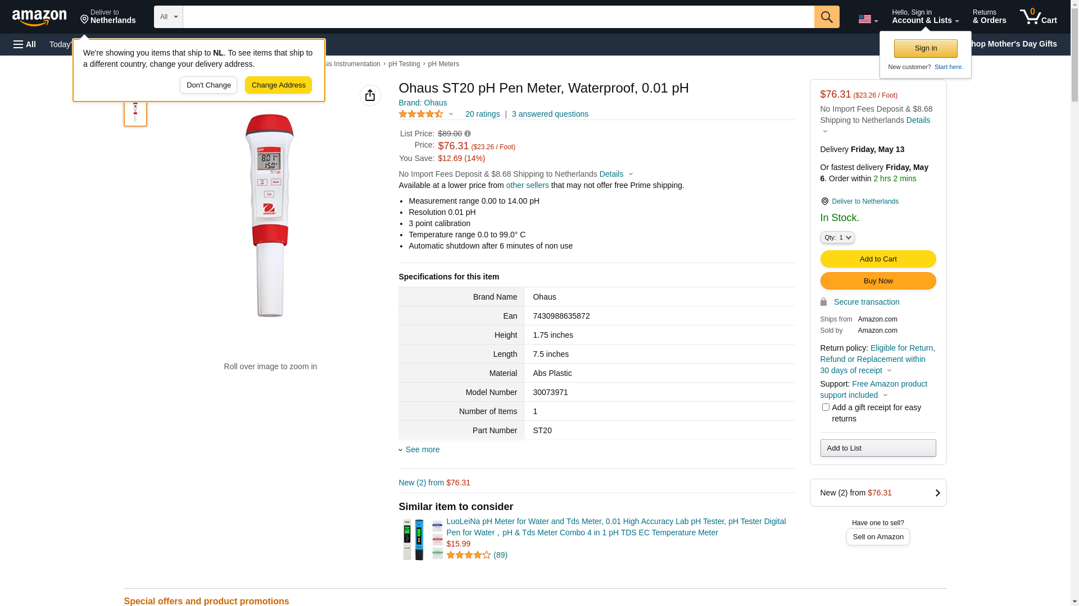Viewport: 1079px width, 606px height.
Task: Open the shopping cart icon
Action: (x=1038, y=17)
